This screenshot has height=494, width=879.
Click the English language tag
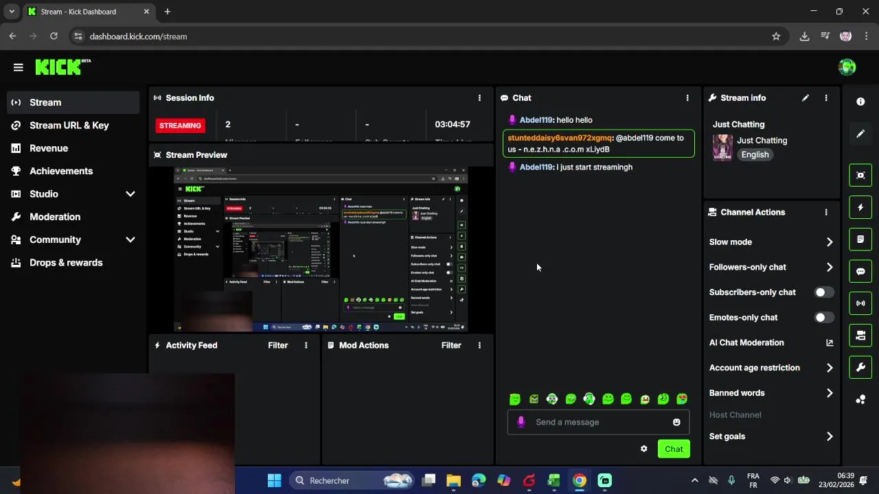755,154
